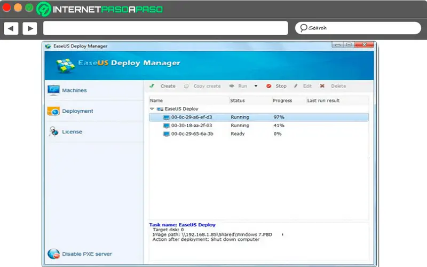Image resolution: width=427 pixels, height=267 pixels.
Task: Sort by the Progress column header
Action: click(x=282, y=100)
